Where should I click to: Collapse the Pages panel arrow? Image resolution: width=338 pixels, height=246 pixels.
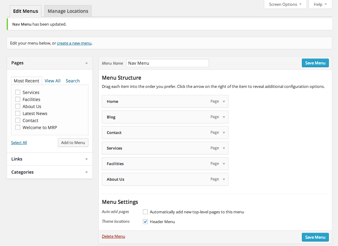[x=87, y=63]
